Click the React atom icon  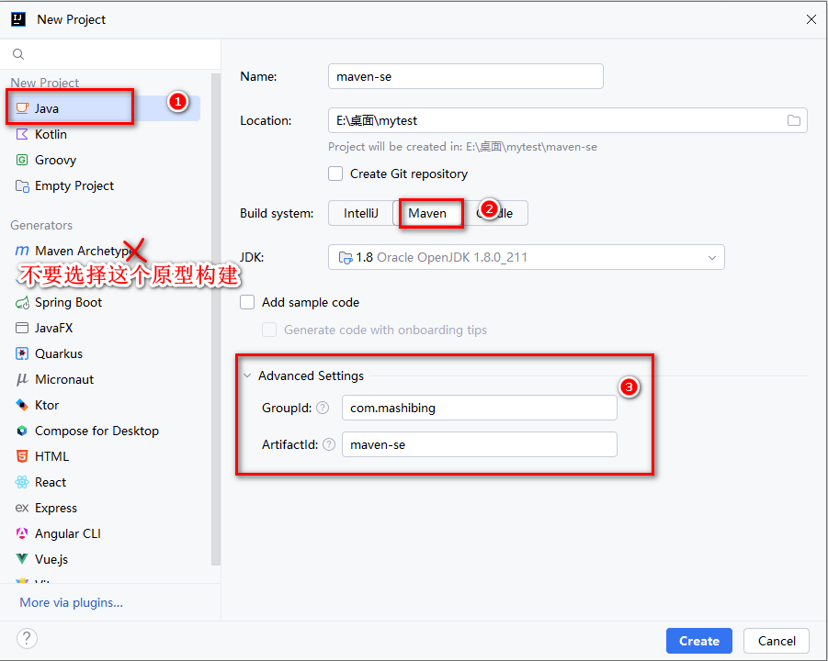tap(22, 482)
